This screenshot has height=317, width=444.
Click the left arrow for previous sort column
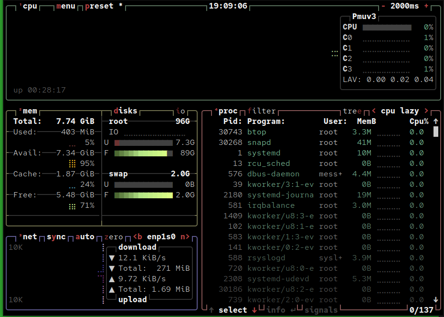pos(374,111)
